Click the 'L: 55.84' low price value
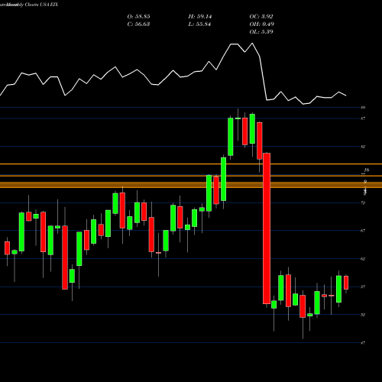The height and width of the screenshot is (382, 382). click(x=200, y=24)
